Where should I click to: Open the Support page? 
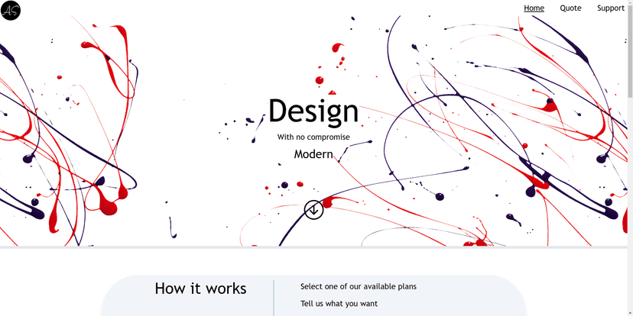pos(611,8)
